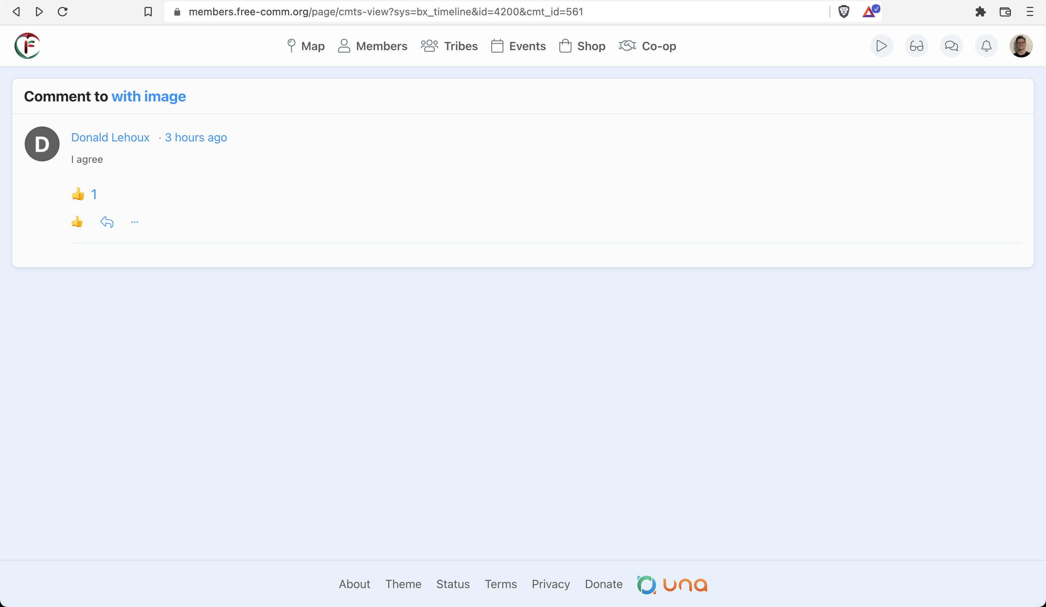Open the Tribes menu item
The width and height of the screenshot is (1046, 607).
tap(449, 46)
